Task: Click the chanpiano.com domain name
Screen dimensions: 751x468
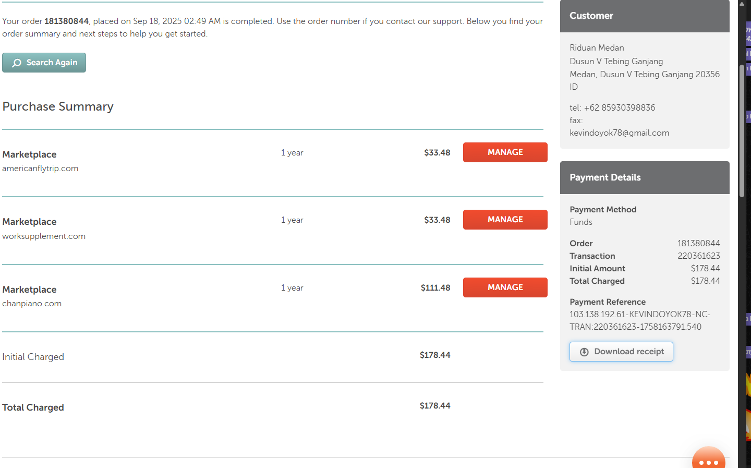Action: click(x=32, y=304)
